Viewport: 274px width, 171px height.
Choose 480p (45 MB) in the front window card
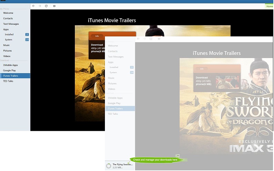coord(203,81)
